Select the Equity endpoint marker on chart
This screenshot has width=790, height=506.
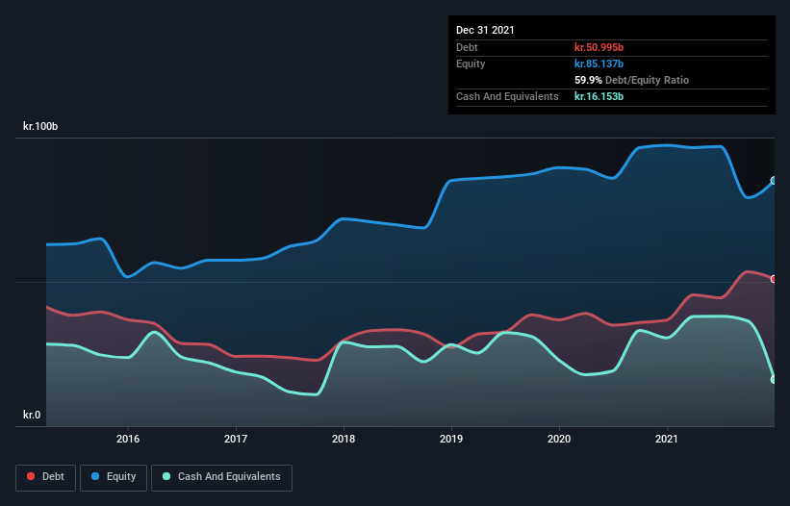[774, 180]
